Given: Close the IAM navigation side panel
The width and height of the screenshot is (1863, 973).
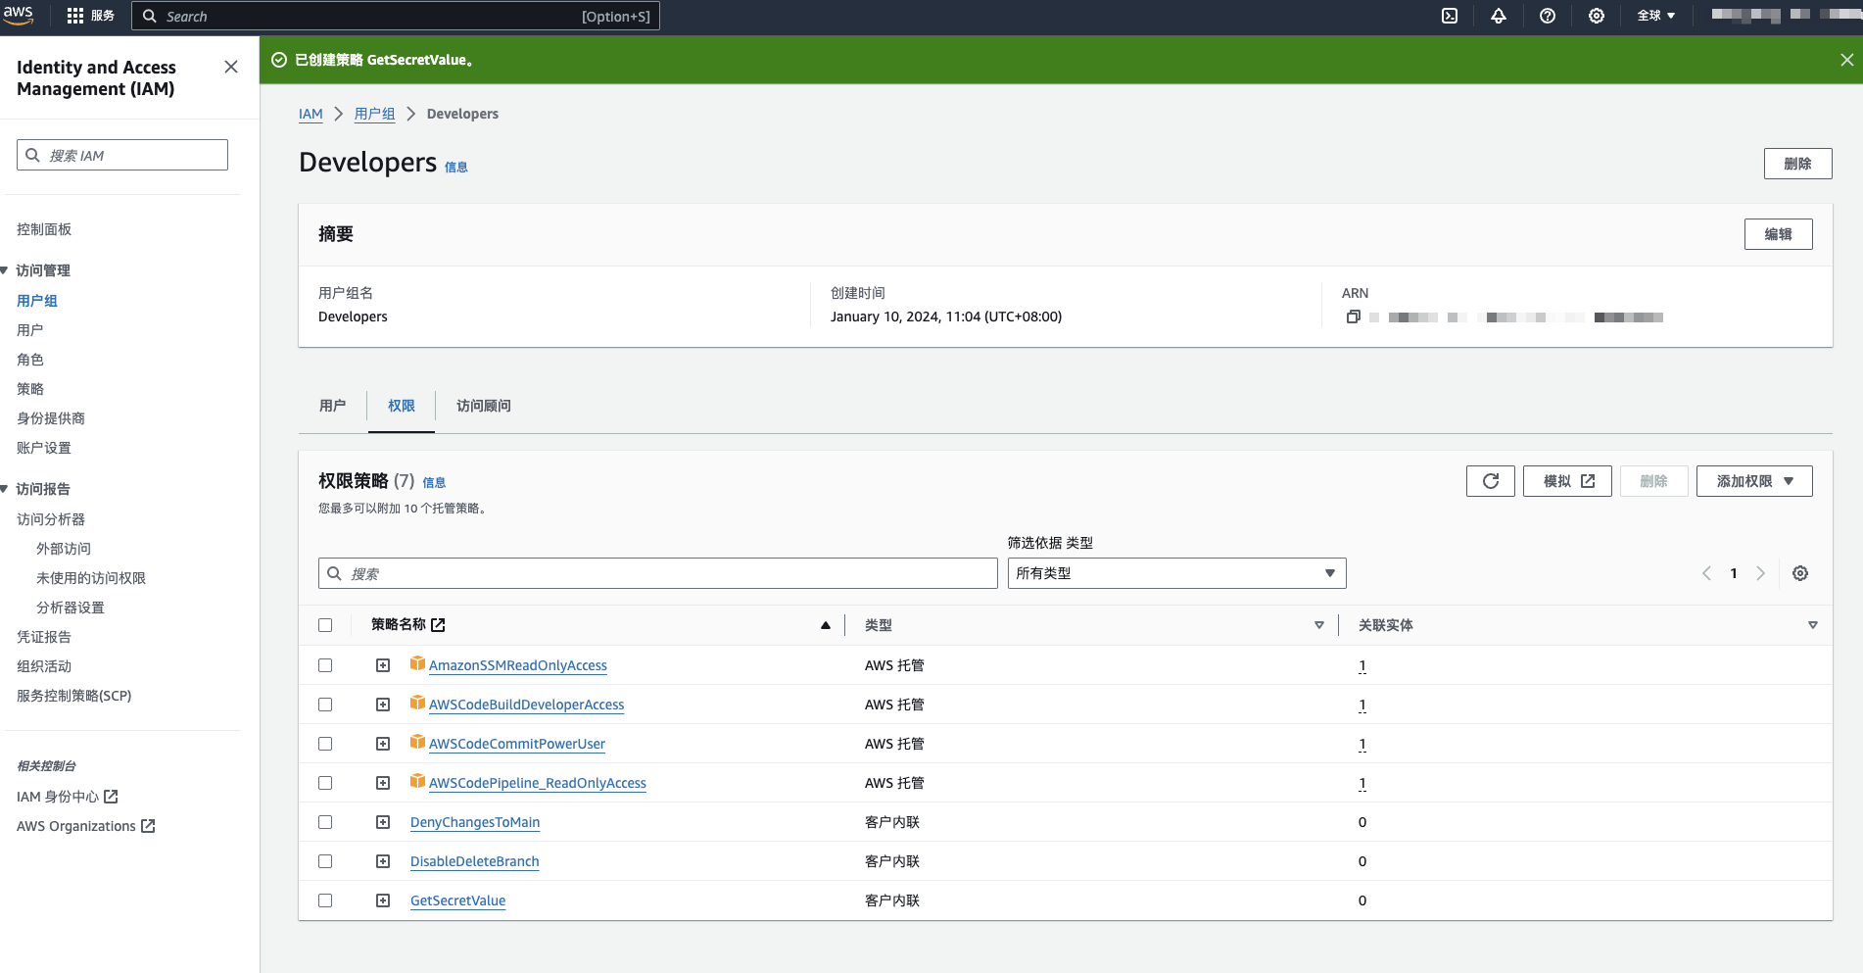Looking at the screenshot, I should coord(231,67).
